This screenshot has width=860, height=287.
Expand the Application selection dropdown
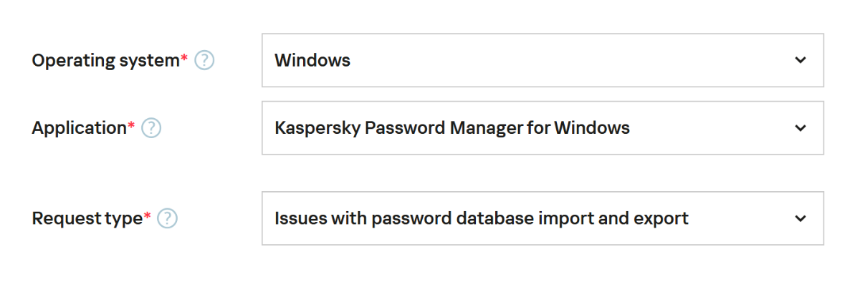542,128
